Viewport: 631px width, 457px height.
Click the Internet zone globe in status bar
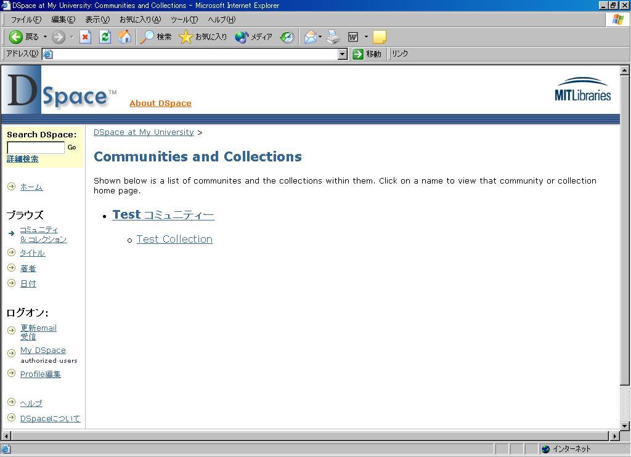(x=546, y=449)
